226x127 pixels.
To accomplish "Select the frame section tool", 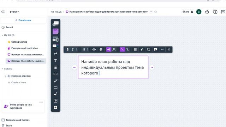I will coord(55,87).
